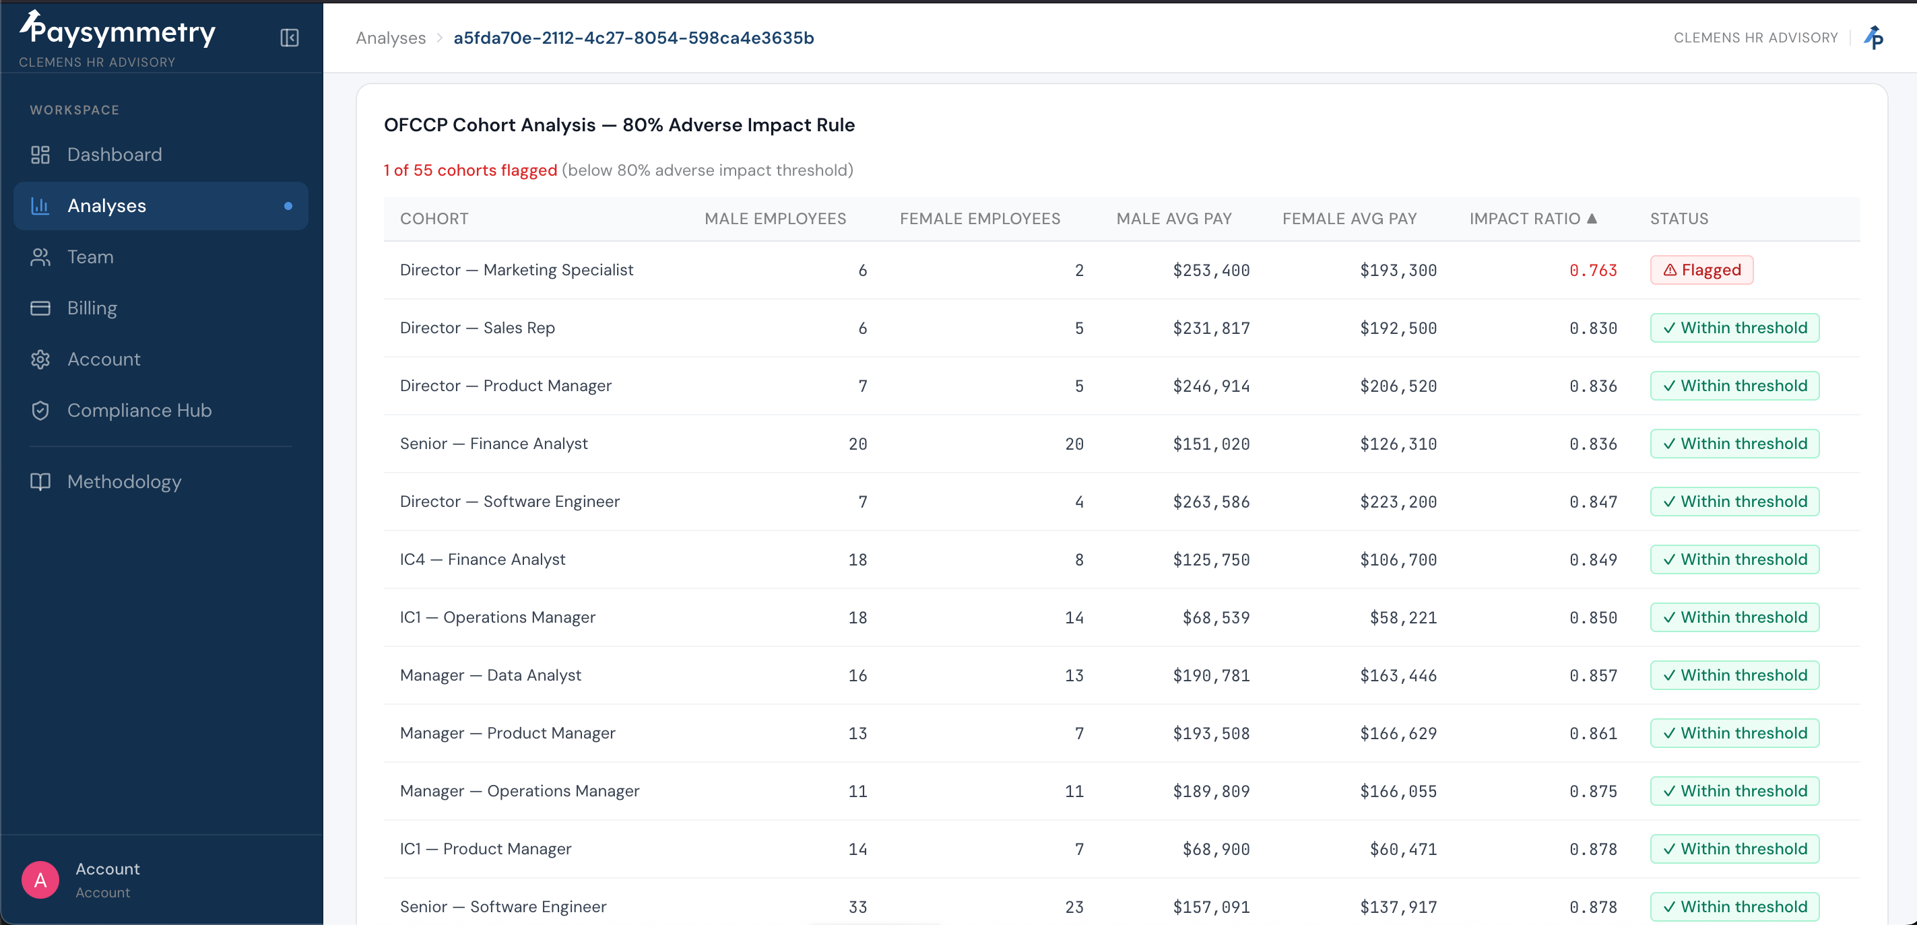1917x925 pixels.
Task: Select the IC1 — Product Manager cohort
Action: tap(485, 849)
